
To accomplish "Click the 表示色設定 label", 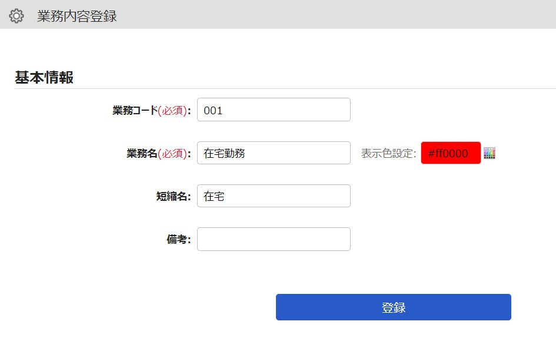I will 388,153.
